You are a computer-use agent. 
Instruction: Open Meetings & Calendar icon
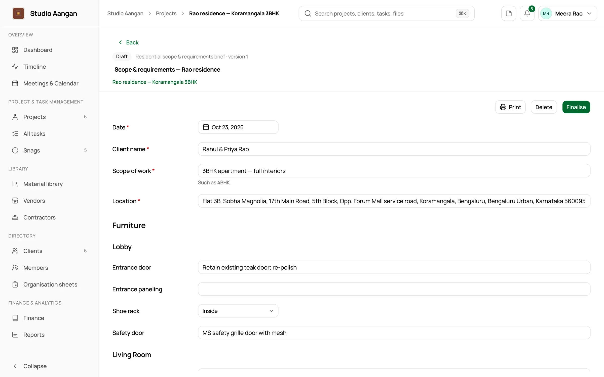15,83
